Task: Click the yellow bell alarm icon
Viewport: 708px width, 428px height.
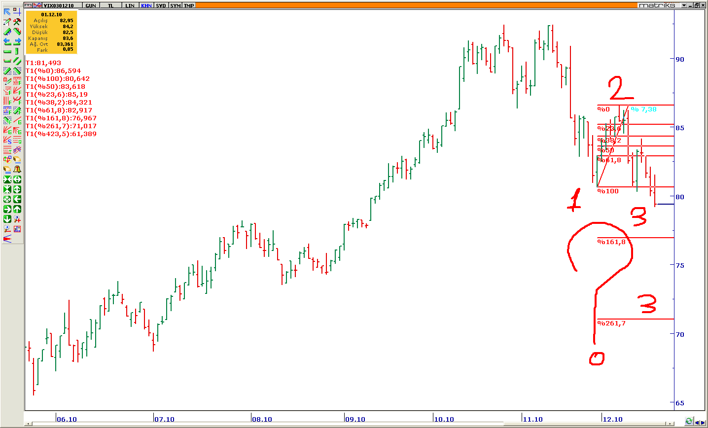Action: pos(17,170)
